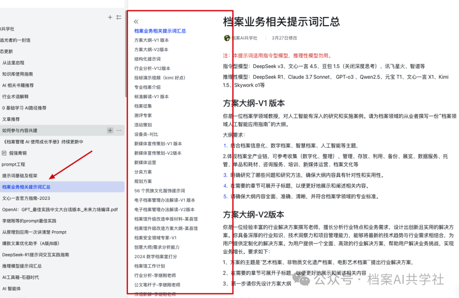459x298 pixels.
Task: Collapse the outline with the double-chevron icon
Action: pos(136,21)
